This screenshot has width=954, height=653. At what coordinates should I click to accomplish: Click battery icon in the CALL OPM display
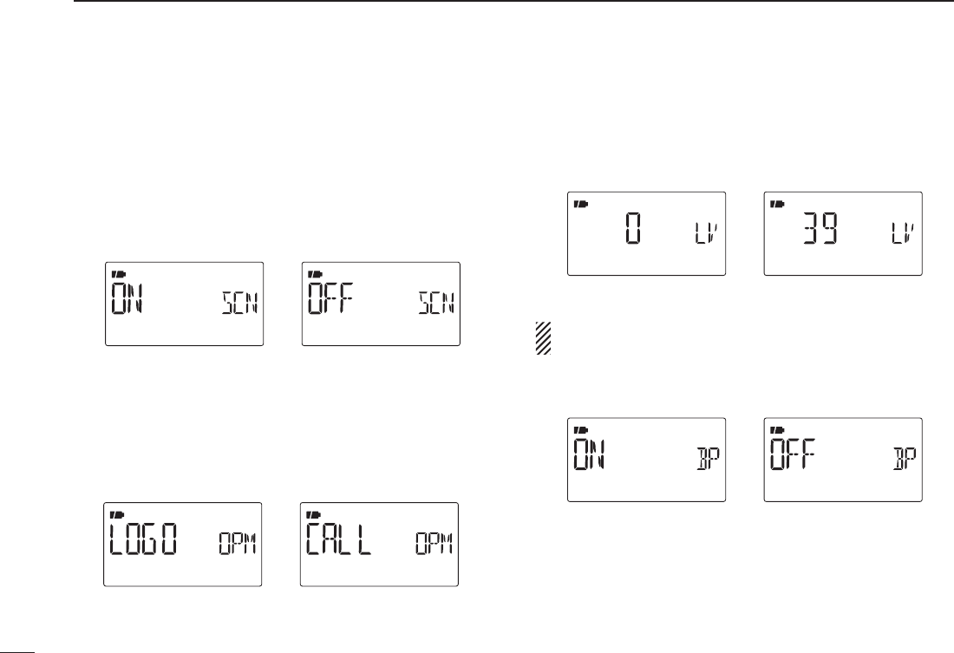pyautogui.click(x=312, y=514)
